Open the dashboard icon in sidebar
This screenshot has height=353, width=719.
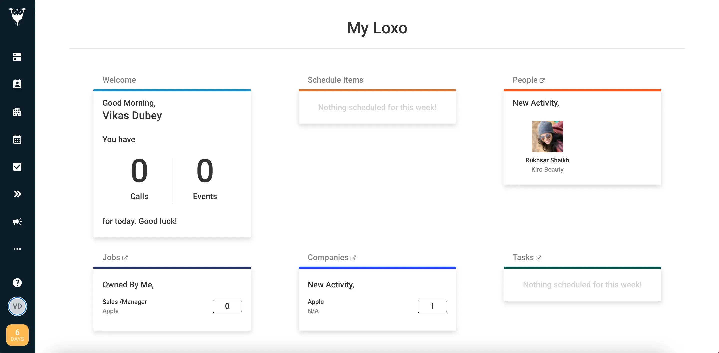tap(17, 57)
